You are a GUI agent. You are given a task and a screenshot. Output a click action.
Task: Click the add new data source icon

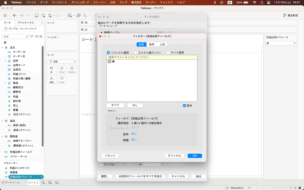[44, 15]
